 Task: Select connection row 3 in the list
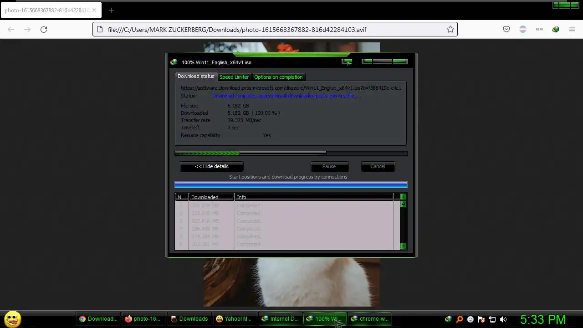(284, 221)
